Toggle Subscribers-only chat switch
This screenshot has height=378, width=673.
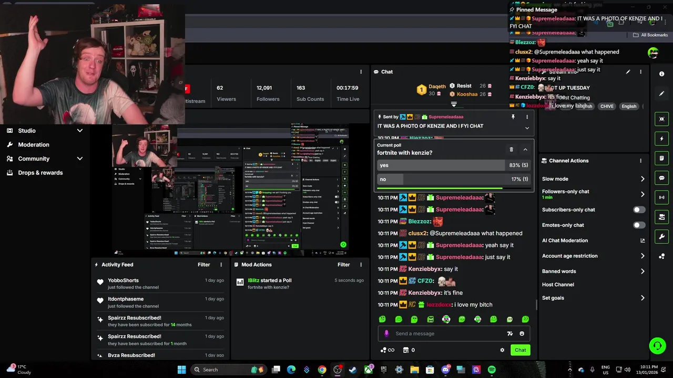pos(639,209)
